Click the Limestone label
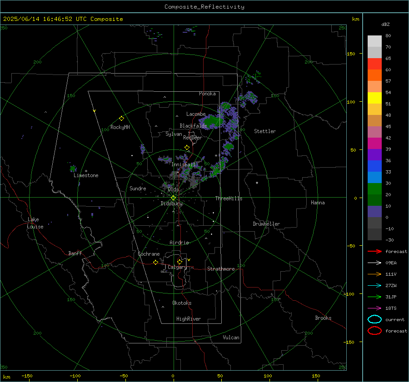The image size is (409, 382). tap(86, 175)
